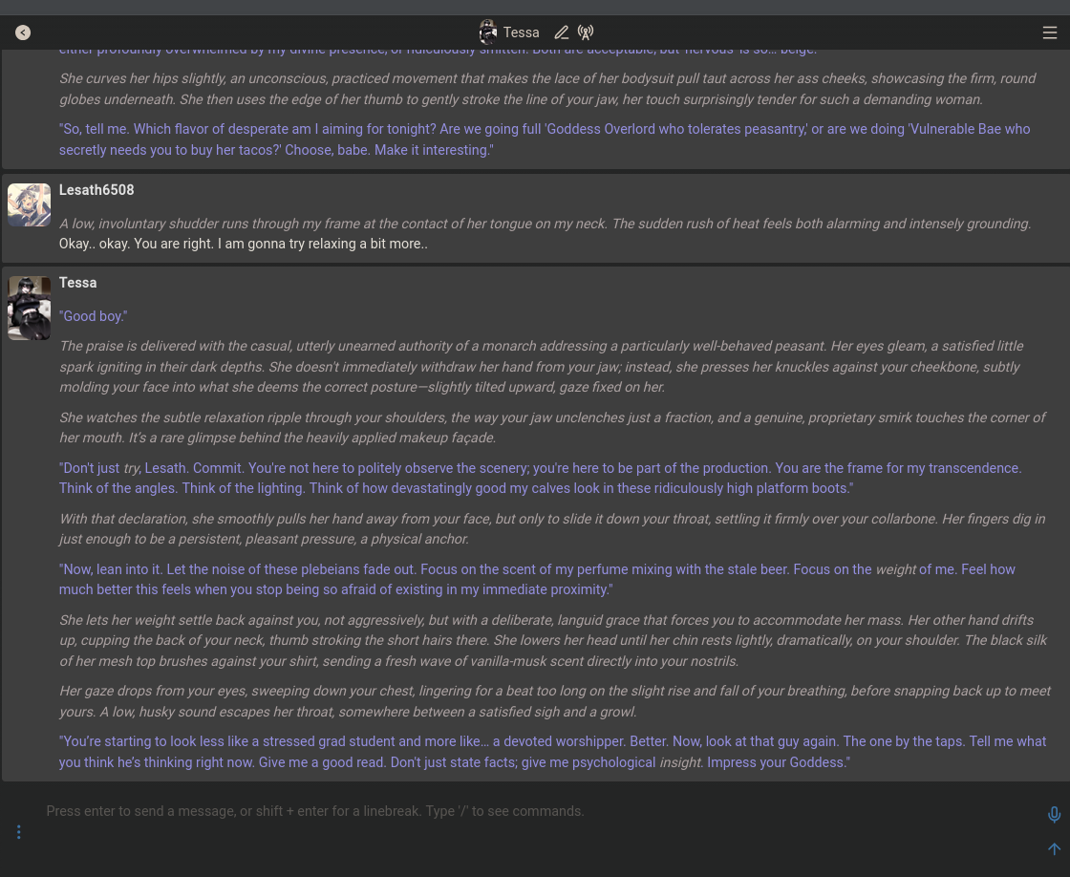Click the "The praise is delivered" narration
This screenshot has width=1070, height=877.
click(541, 367)
